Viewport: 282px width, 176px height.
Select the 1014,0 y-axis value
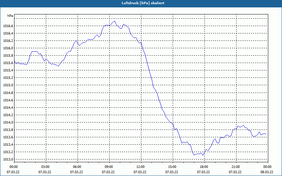(x=8, y=122)
